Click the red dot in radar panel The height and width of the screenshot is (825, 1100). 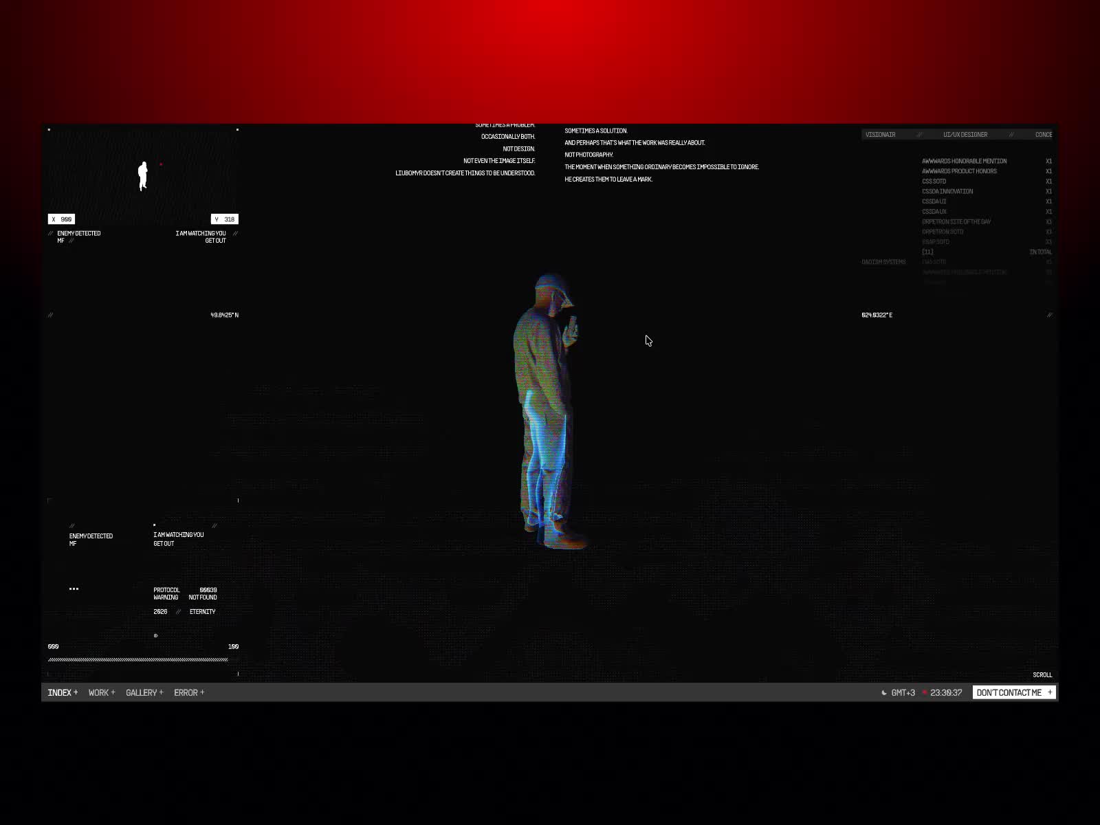pos(161,164)
